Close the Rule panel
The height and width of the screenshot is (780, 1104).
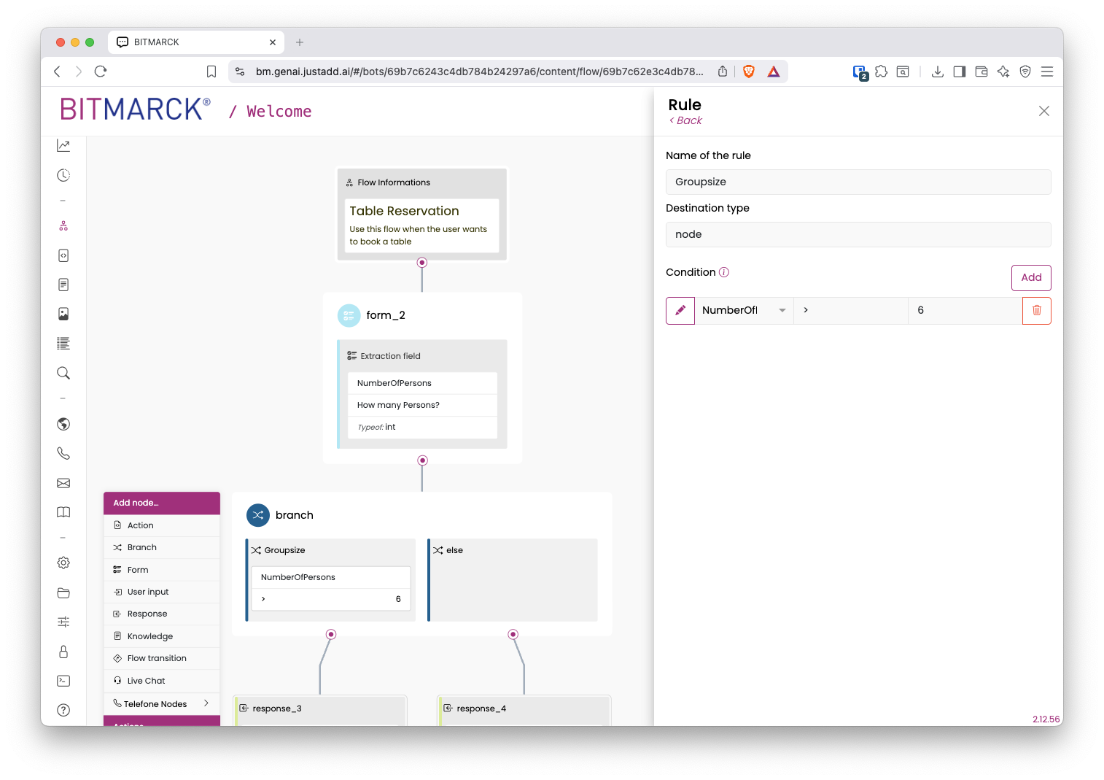tap(1044, 111)
